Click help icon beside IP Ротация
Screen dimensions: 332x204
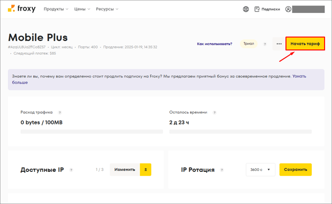click(221, 170)
